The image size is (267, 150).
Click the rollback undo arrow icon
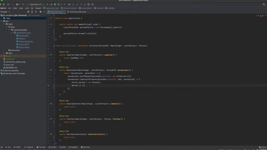[93, 4]
